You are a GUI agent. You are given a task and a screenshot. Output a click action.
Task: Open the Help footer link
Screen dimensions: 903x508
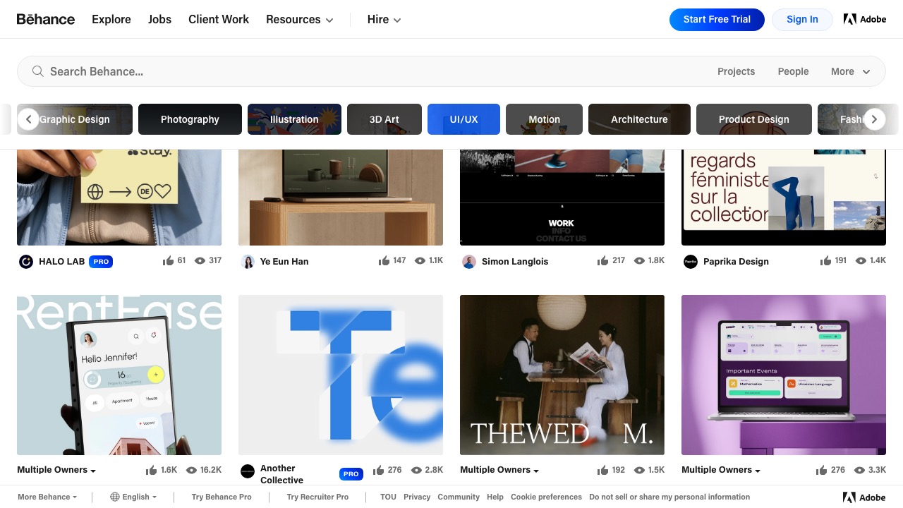tap(495, 497)
